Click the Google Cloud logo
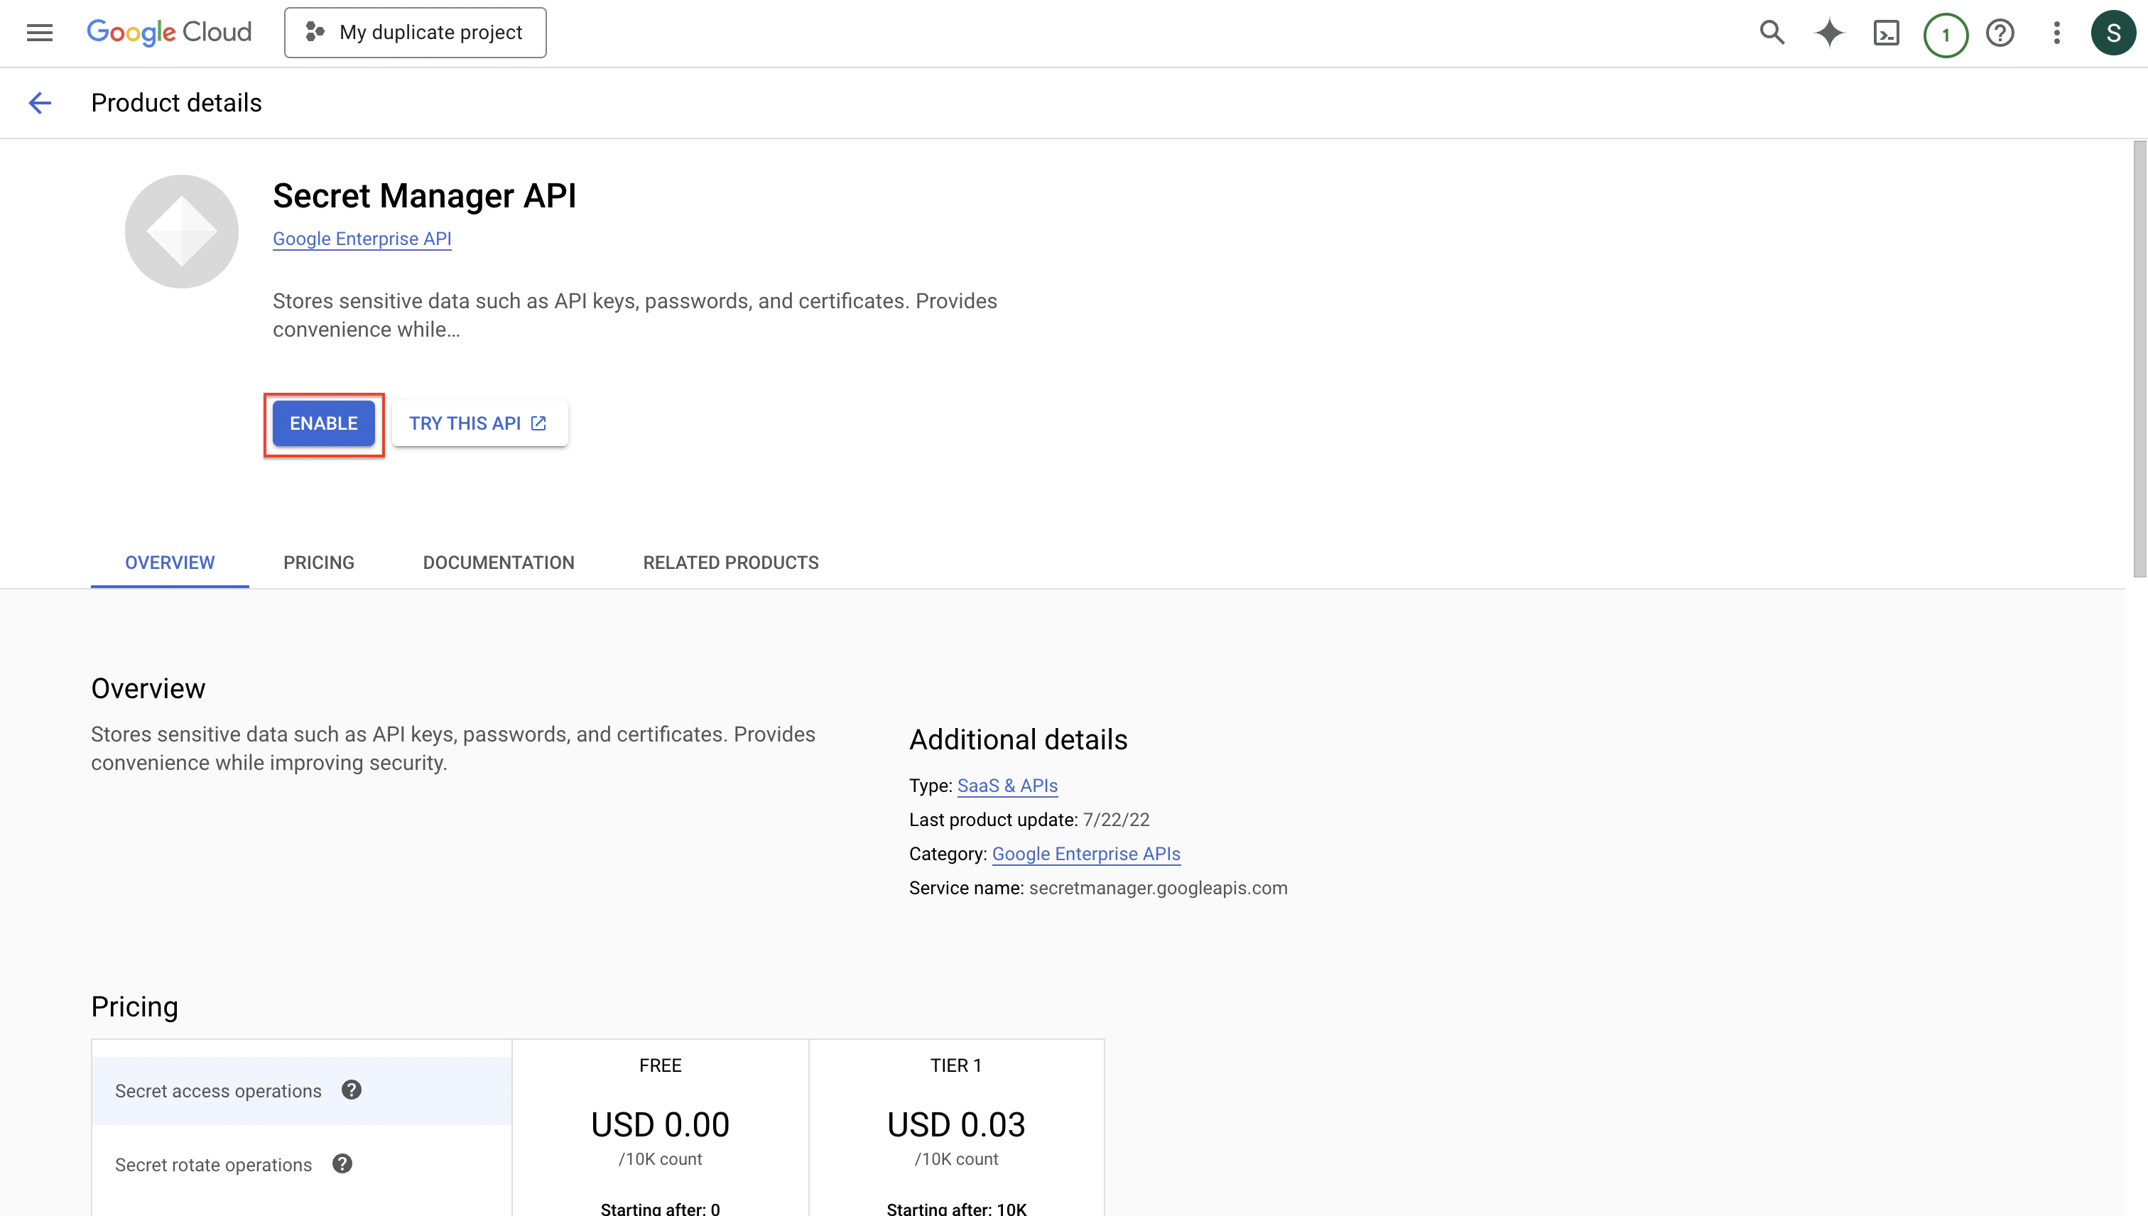Image resolution: width=2148 pixels, height=1216 pixels. [168, 33]
